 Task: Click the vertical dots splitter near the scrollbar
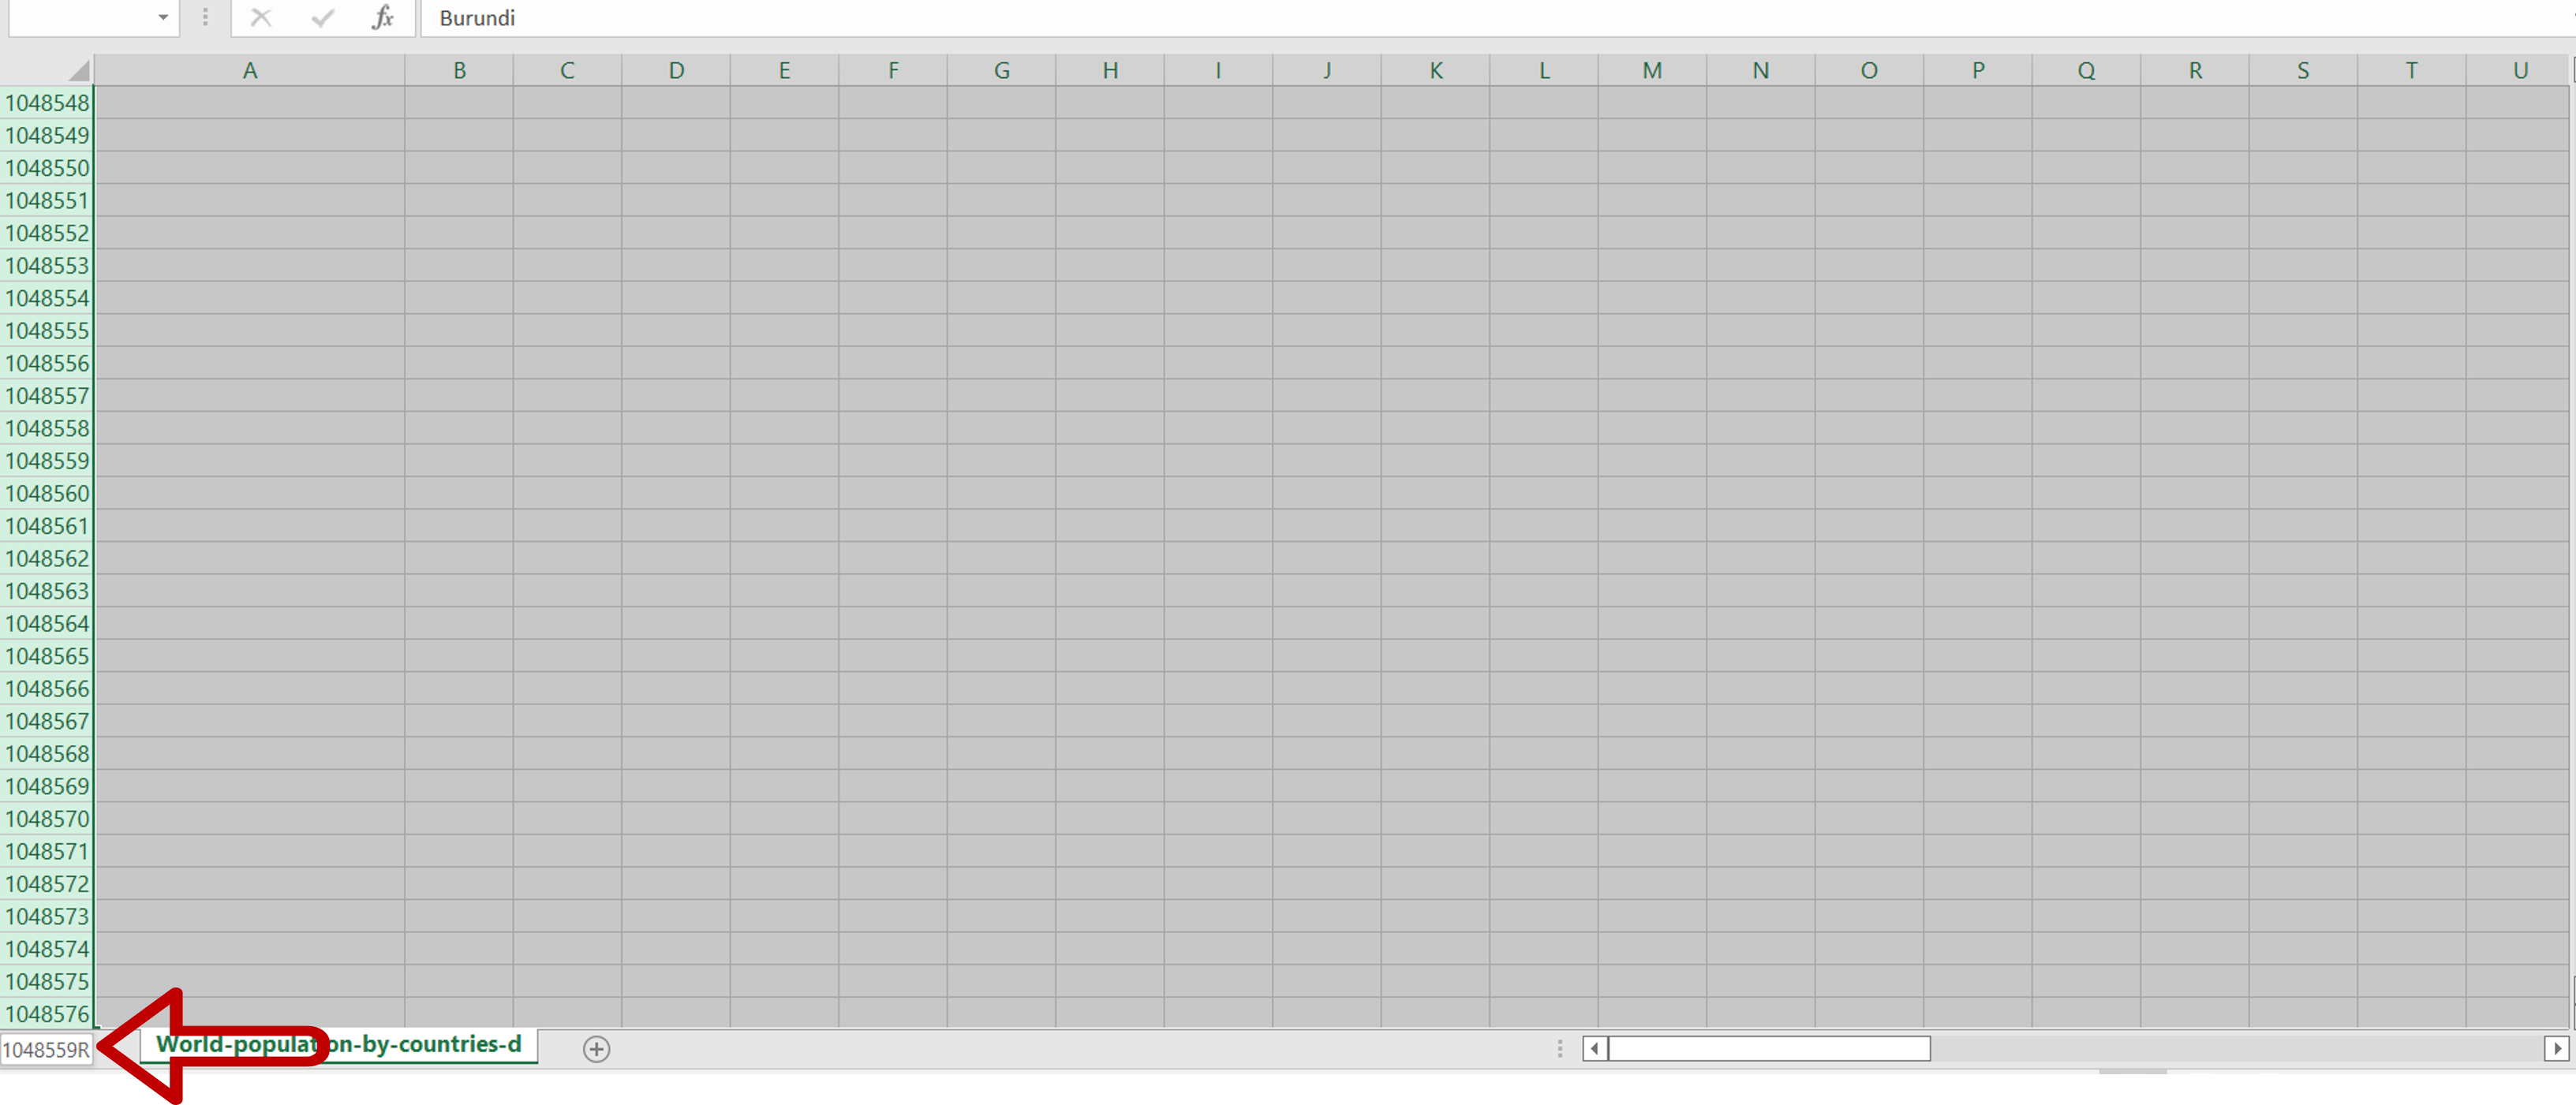click(1560, 1049)
